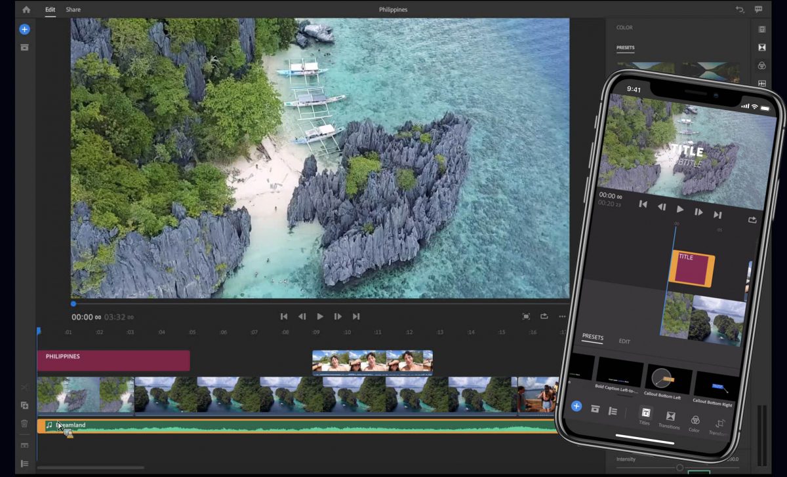Add media with the blue plus icon
The height and width of the screenshot is (477, 787).
(24, 29)
